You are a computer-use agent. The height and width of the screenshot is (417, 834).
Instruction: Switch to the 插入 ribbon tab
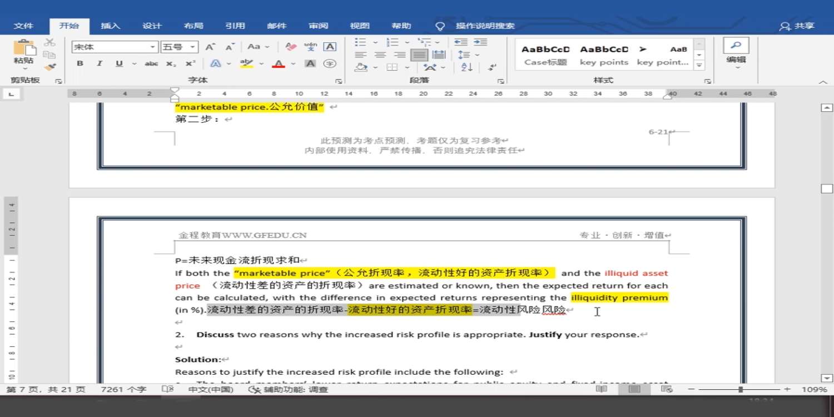(x=110, y=26)
